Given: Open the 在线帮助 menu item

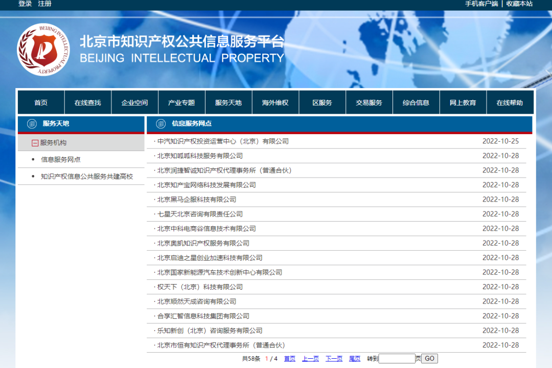Looking at the screenshot, I should 510,102.
